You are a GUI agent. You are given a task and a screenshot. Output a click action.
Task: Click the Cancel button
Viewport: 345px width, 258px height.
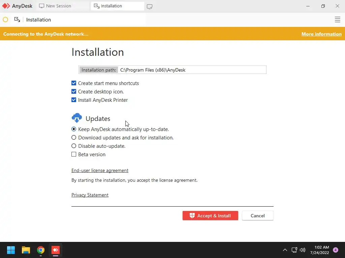coord(258,216)
